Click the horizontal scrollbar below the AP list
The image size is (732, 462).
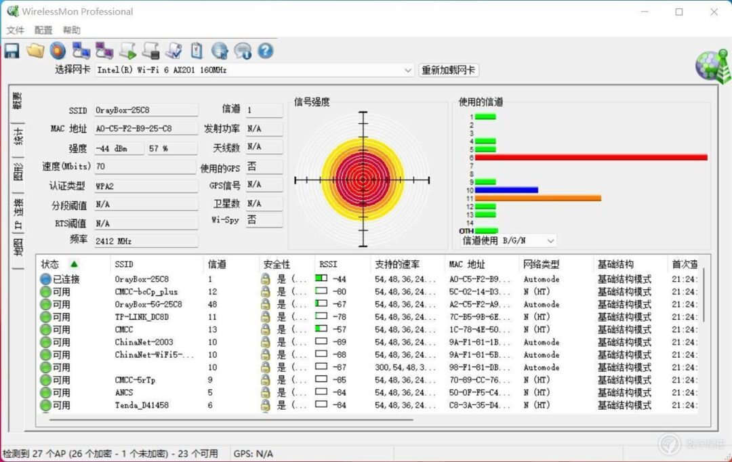pos(231,419)
